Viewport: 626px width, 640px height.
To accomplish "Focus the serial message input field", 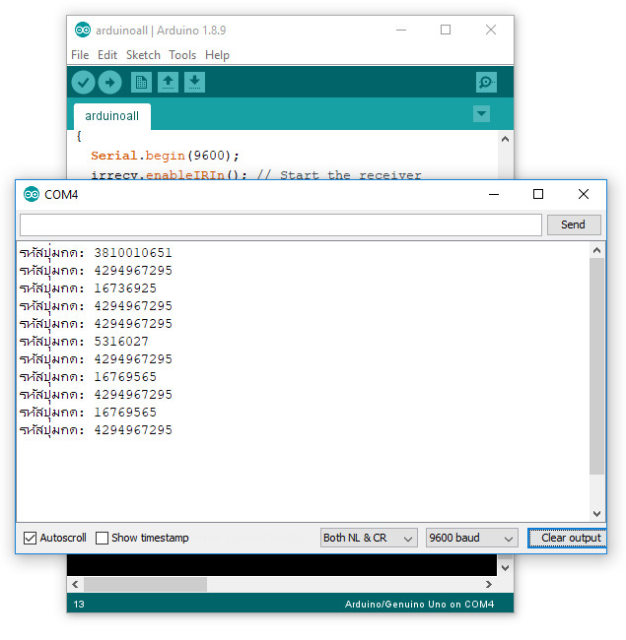I will [x=281, y=224].
